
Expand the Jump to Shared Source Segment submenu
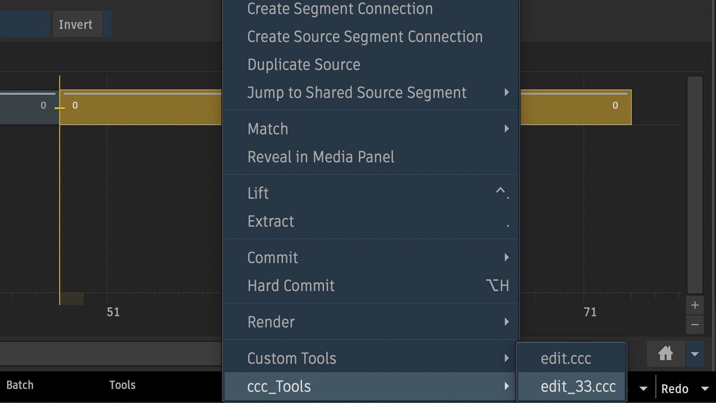point(507,92)
